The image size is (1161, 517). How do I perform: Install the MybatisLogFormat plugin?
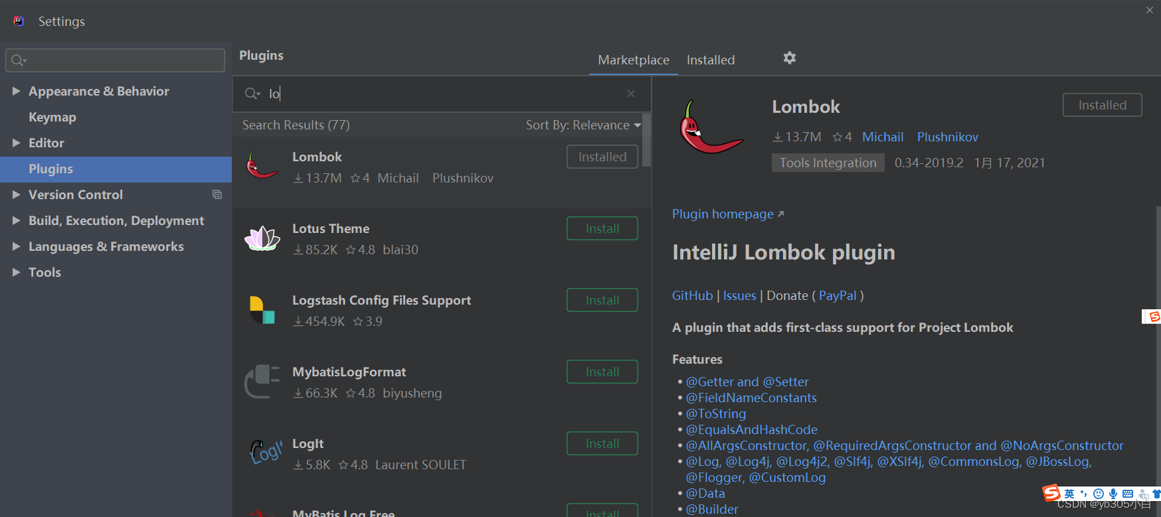602,372
